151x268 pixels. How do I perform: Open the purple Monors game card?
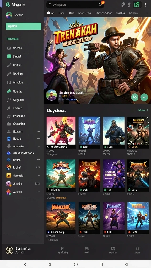(114, 175)
